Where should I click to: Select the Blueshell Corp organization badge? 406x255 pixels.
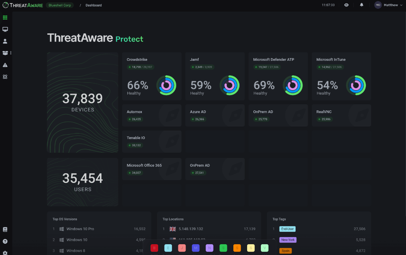60,5
